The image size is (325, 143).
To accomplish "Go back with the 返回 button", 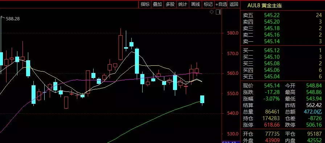I will tap(234, 4).
